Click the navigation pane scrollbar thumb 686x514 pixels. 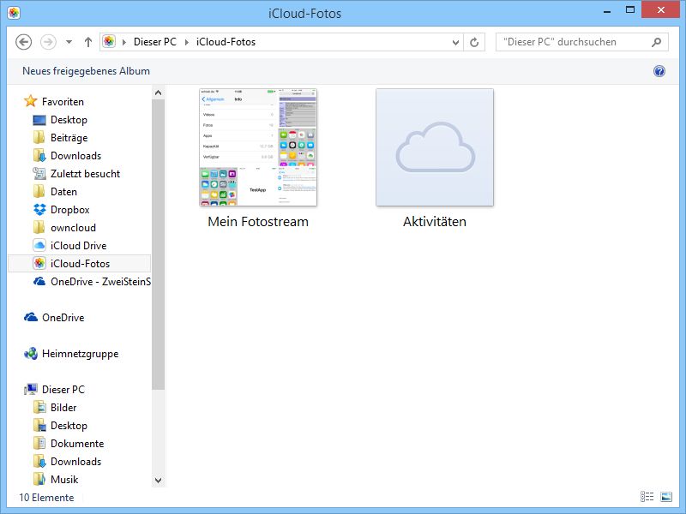coord(158,244)
